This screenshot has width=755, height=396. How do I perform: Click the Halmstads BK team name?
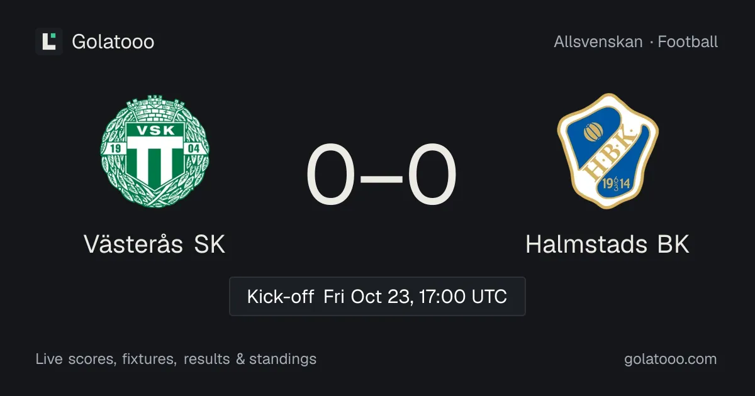[x=608, y=245]
